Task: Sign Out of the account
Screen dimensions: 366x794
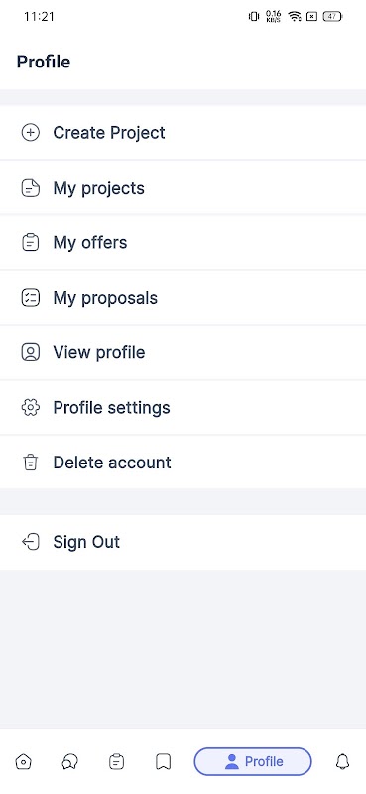Action: coord(183,542)
